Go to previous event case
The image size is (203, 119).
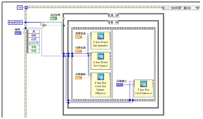(163, 8)
